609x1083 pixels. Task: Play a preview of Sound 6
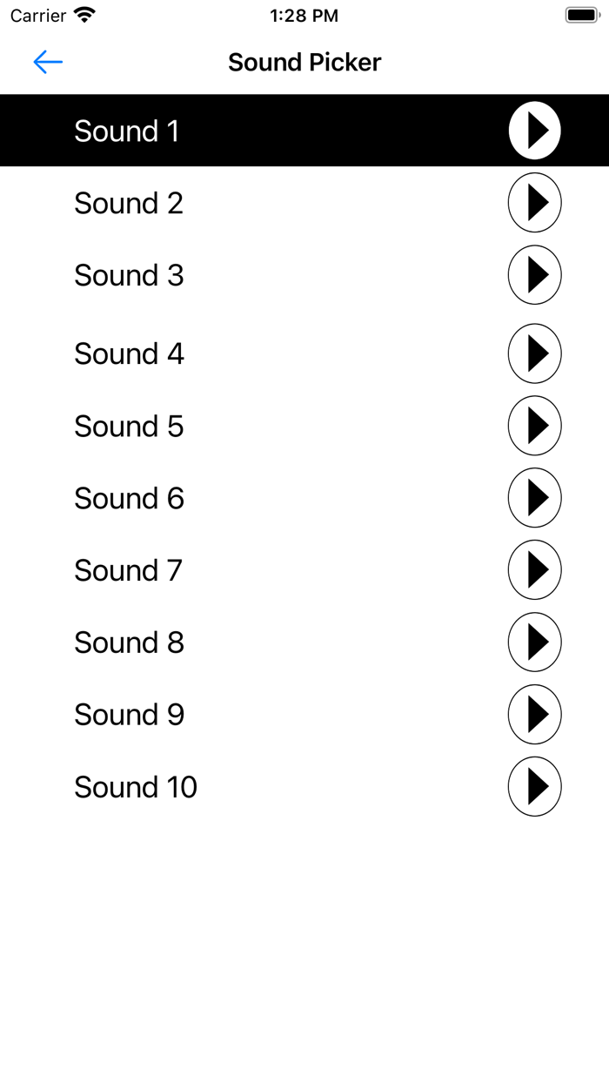point(534,498)
